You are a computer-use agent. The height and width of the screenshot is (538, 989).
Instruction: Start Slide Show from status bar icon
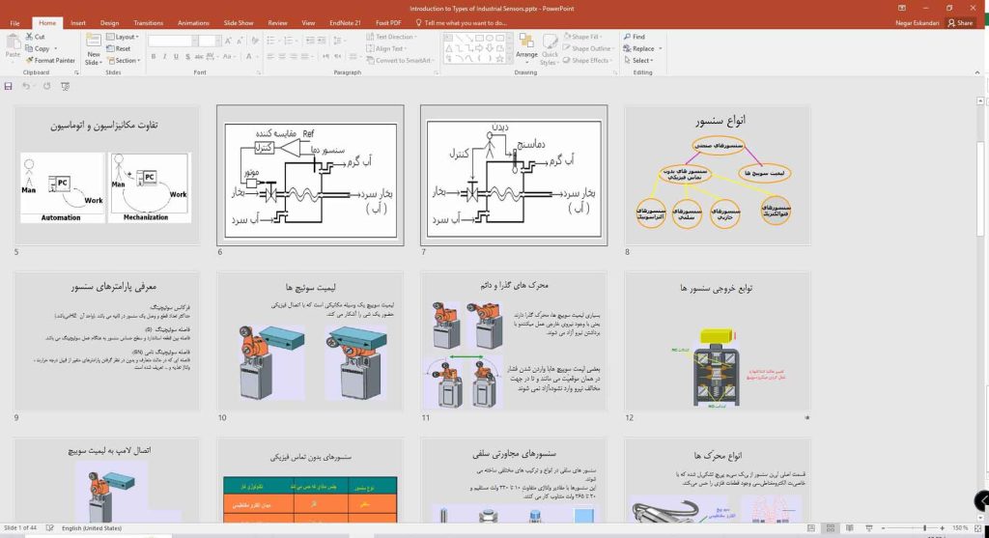(868, 528)
